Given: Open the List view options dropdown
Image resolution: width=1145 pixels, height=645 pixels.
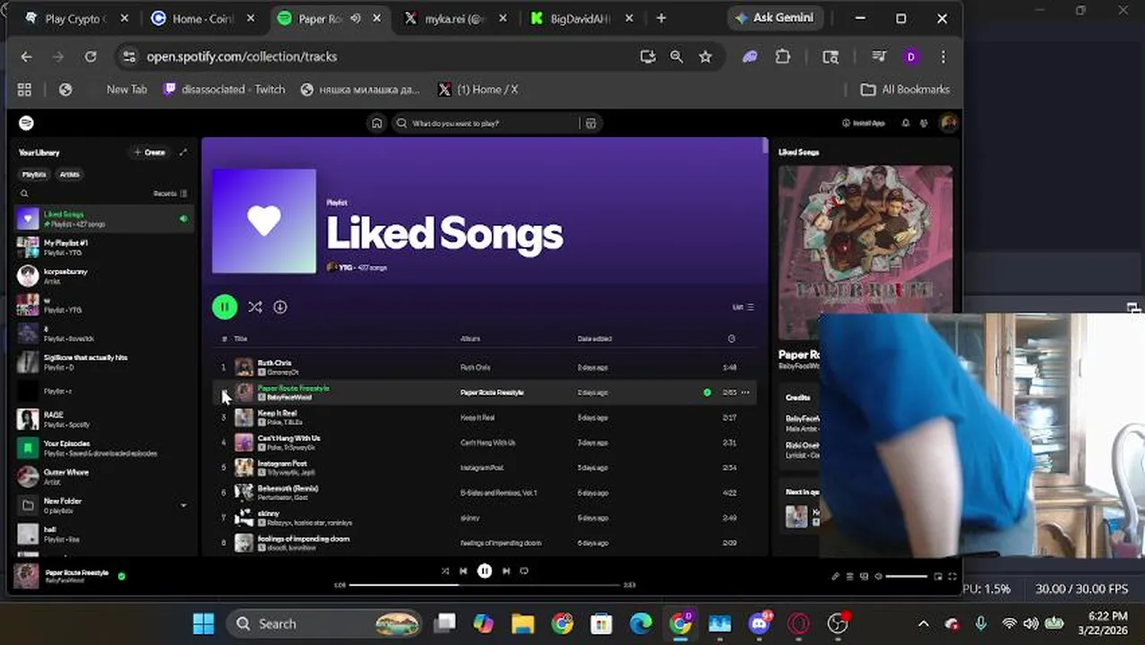Looking at the screenshot, I should tap(743, 307).
